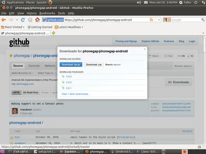Click the tag icon beside 0.9.1
The height and width of the screenshot is (154, 206).
[63, 88]
